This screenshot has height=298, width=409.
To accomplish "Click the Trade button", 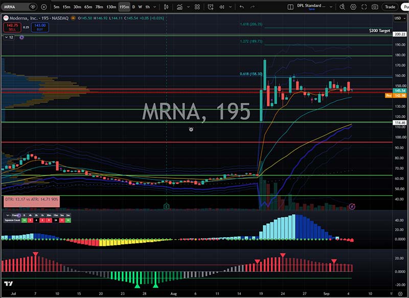I will click(390, 7).
